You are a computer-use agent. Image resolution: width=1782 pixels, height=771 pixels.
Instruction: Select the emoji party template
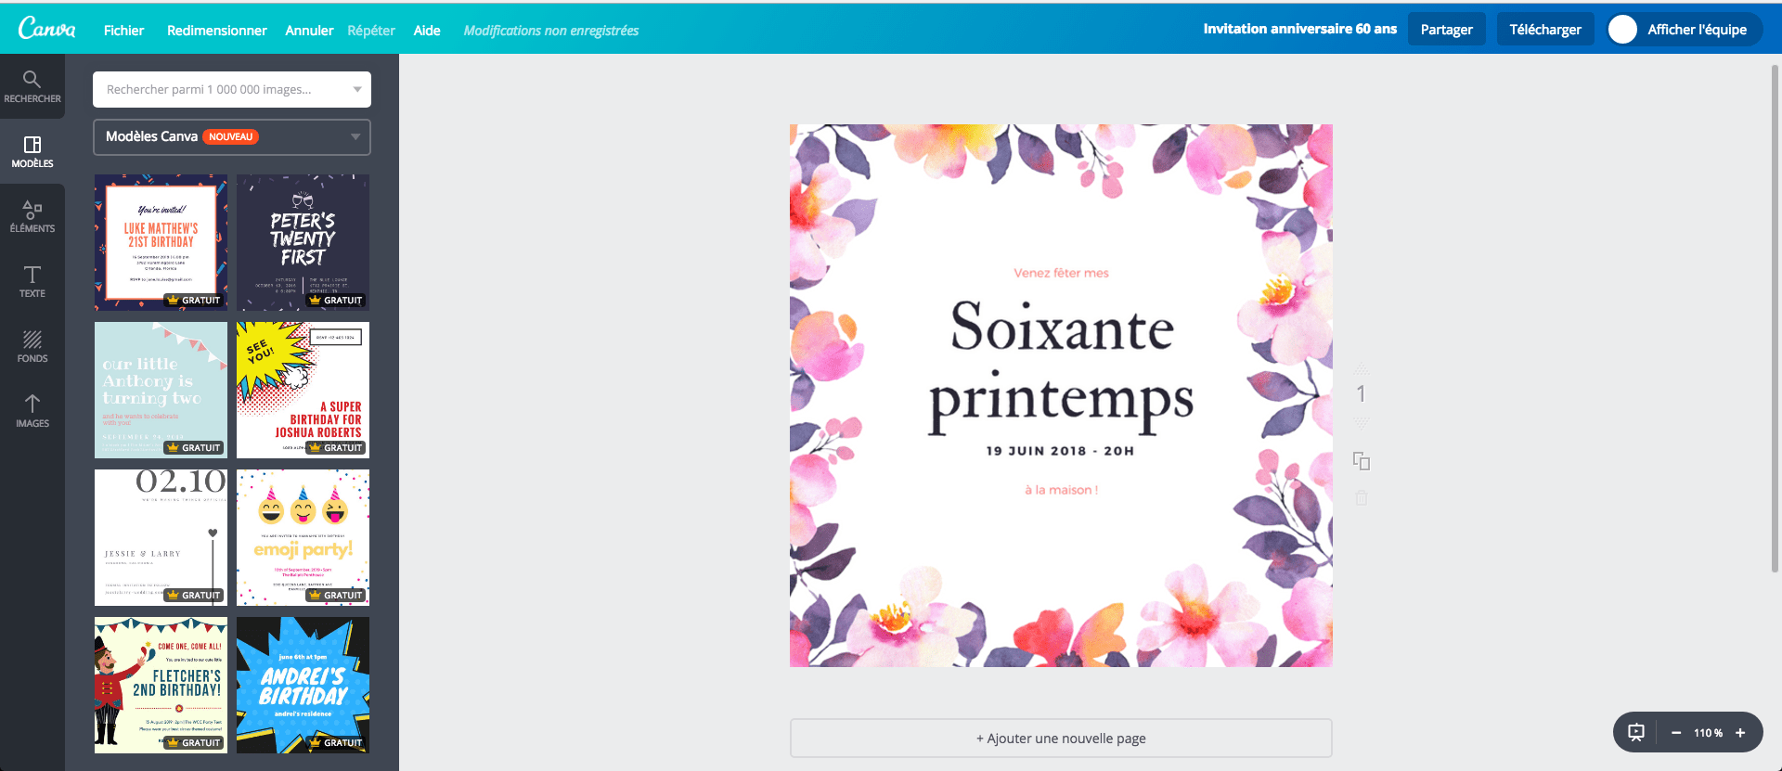point(303,537)
